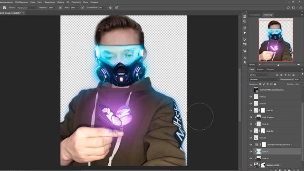304x171 pixels.
Task: Open the brush settings sliders icon
Action: pyautogui.click(x=245, y=44)
